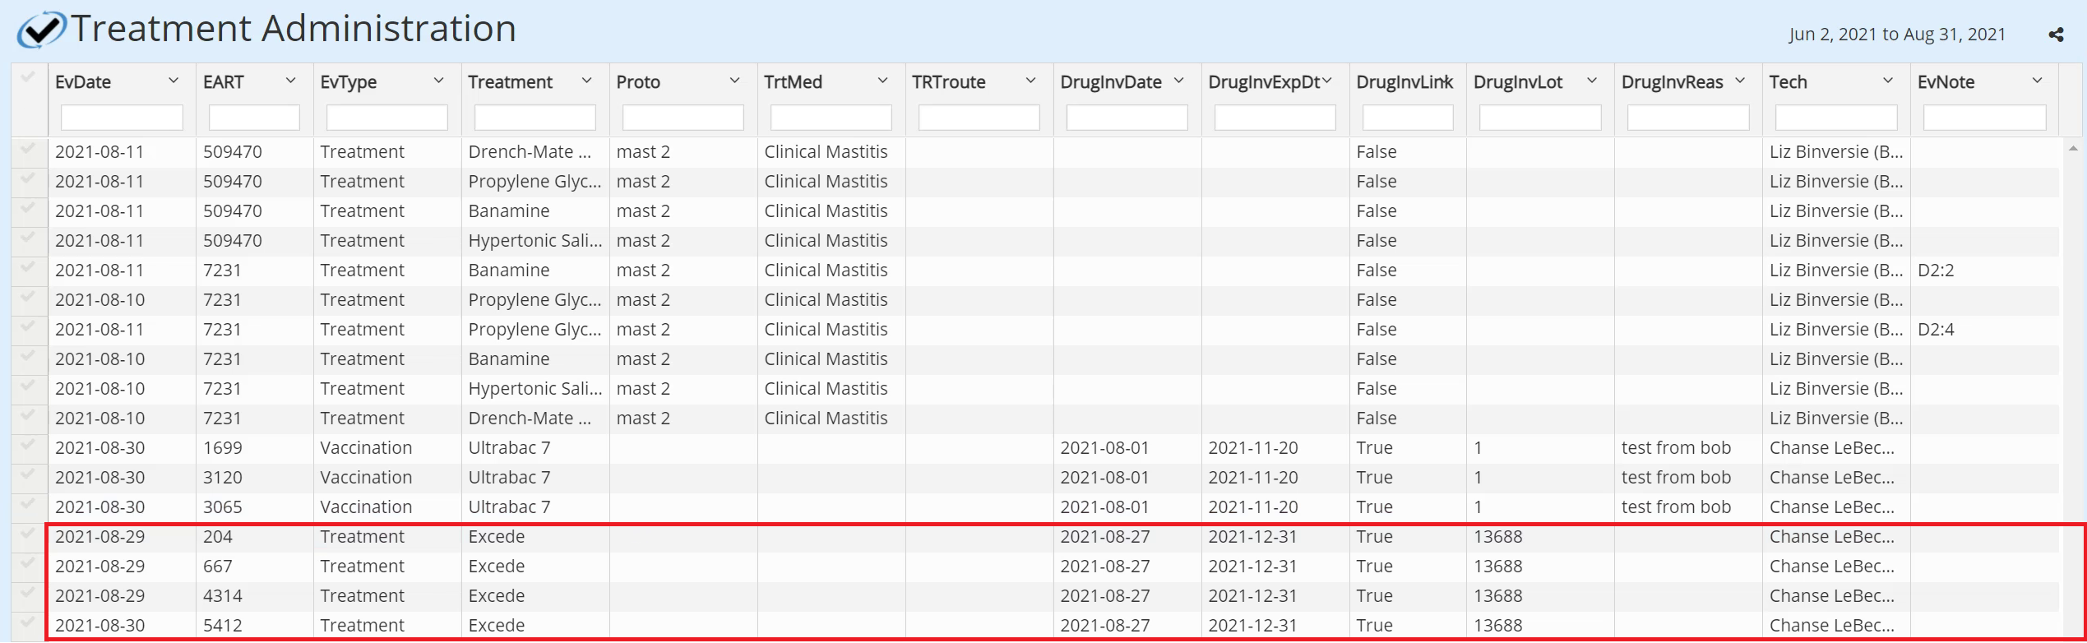This screenshot has height=643, width=2087.
Task: Click 2021-08-30 date in EART 5412 row
Action: pos(99,626)
